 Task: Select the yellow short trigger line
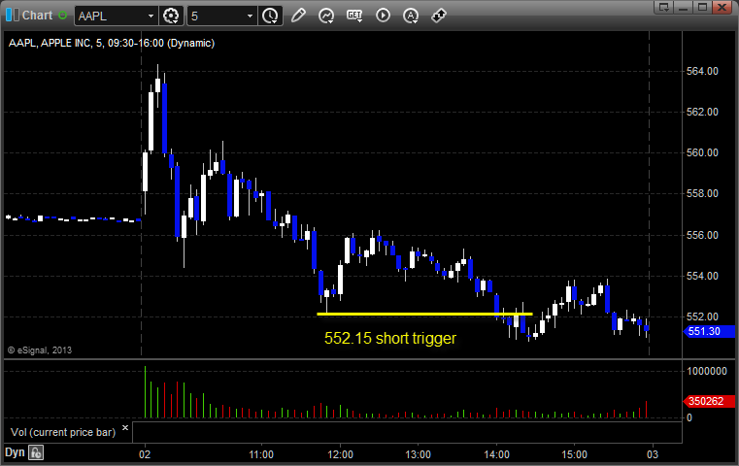424,314
